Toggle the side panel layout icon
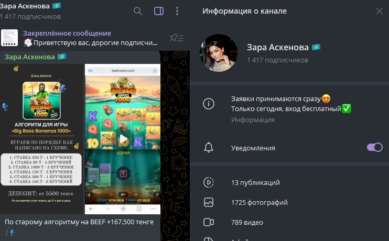This screenshot has width=389, height=241. 159,11
